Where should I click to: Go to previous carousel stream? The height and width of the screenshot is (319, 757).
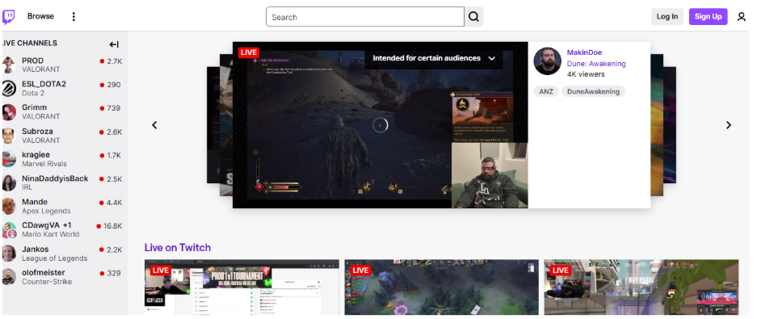coord(154,125)
